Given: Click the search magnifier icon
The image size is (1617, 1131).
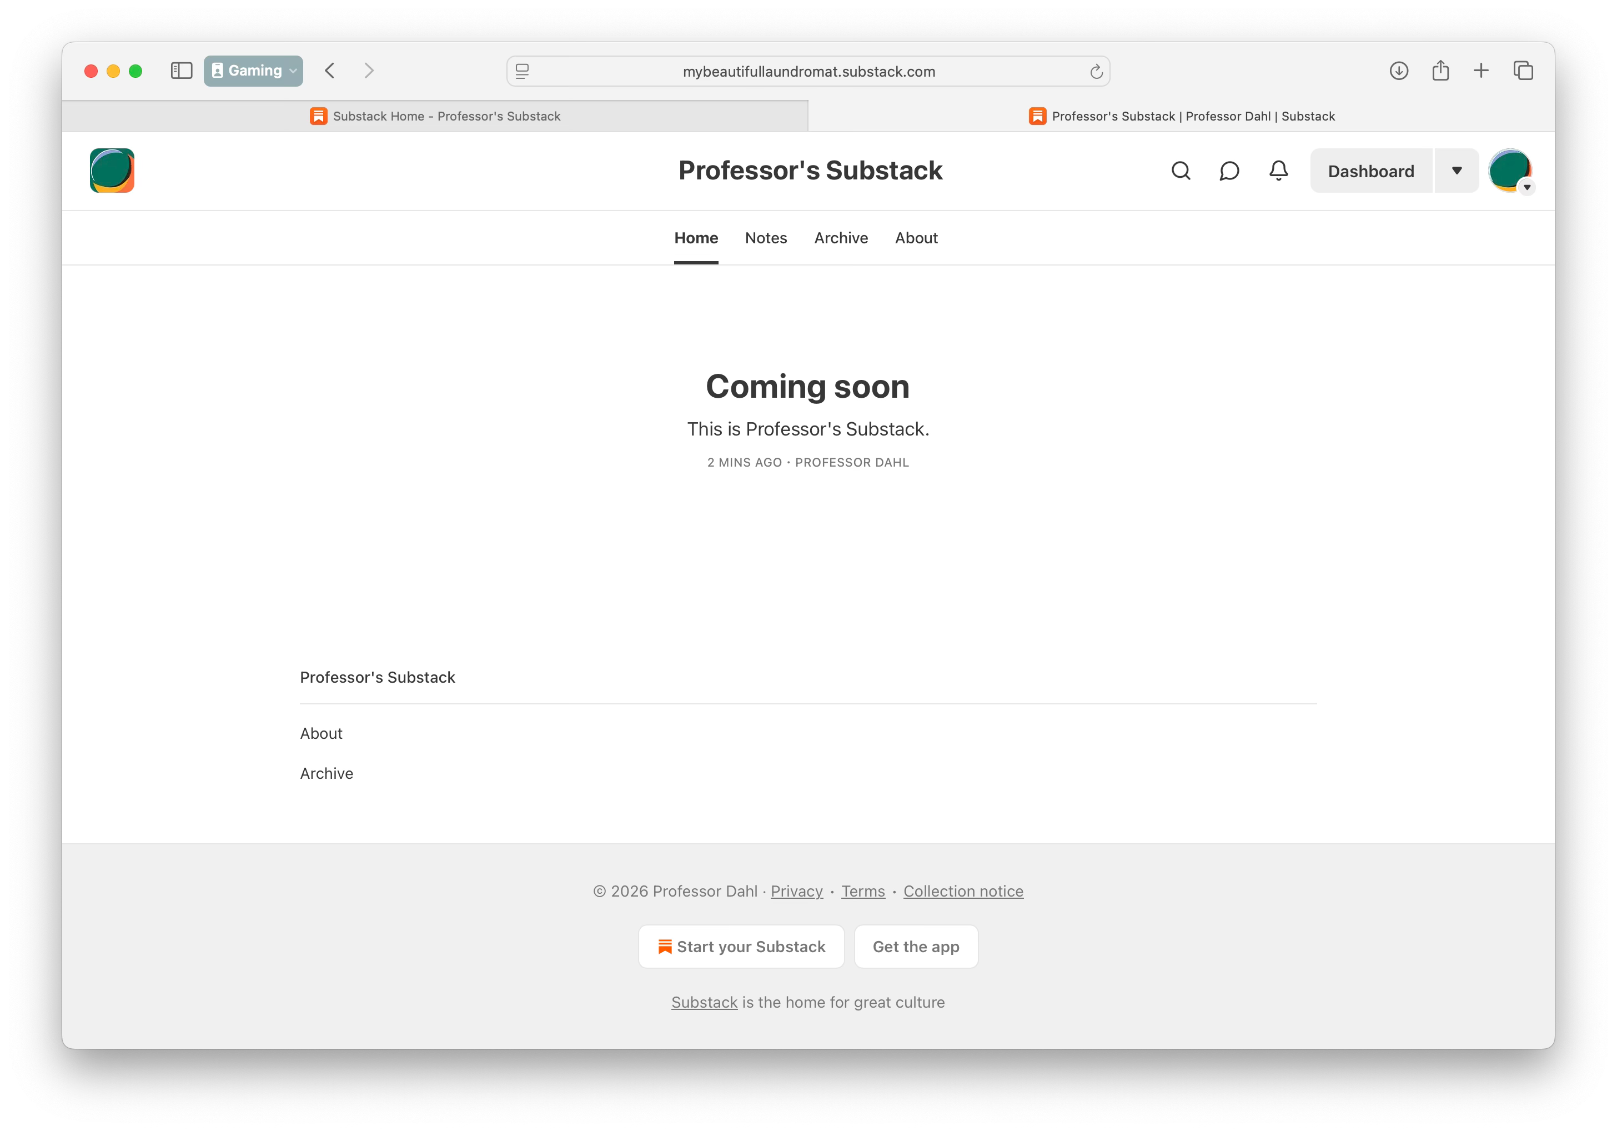Looking at the screenshot, I should 1181,171.
